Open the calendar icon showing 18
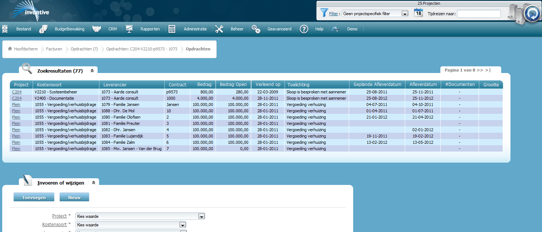 point(418,13)
